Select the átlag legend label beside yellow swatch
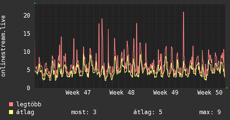The image size is (230, 120). [25, 112]
